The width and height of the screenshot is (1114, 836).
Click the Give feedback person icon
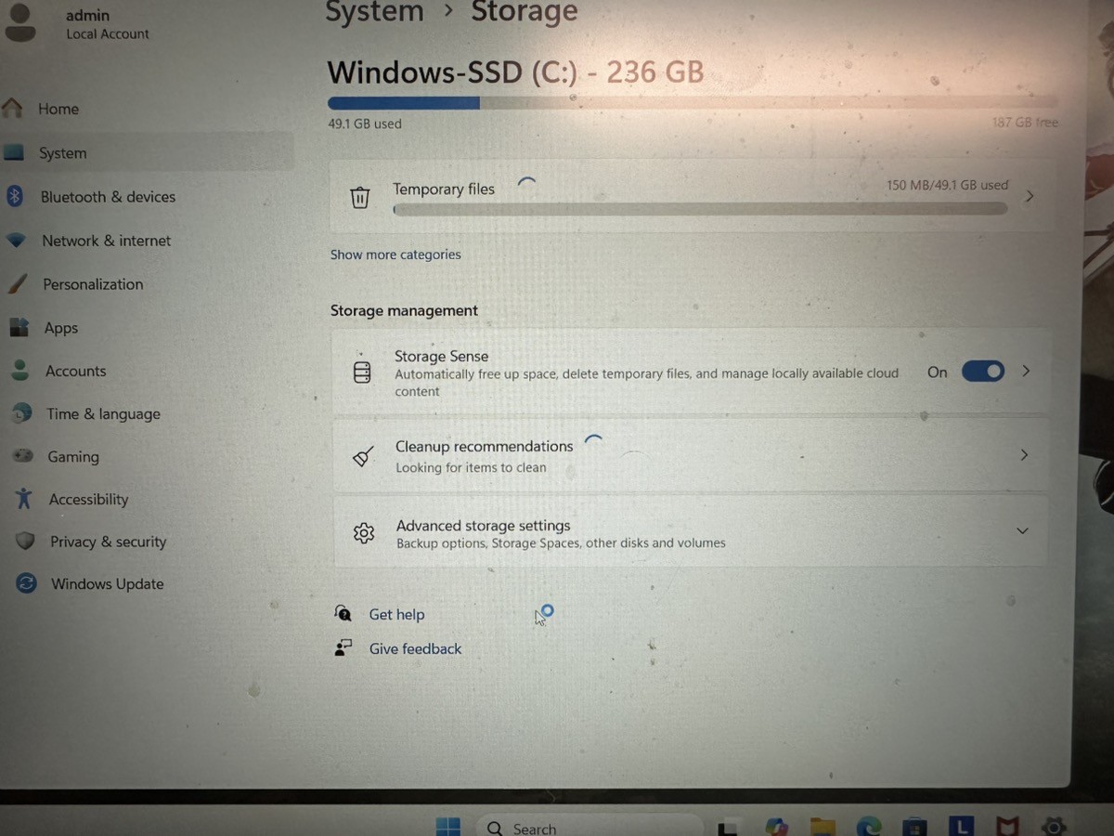[343, 648]
